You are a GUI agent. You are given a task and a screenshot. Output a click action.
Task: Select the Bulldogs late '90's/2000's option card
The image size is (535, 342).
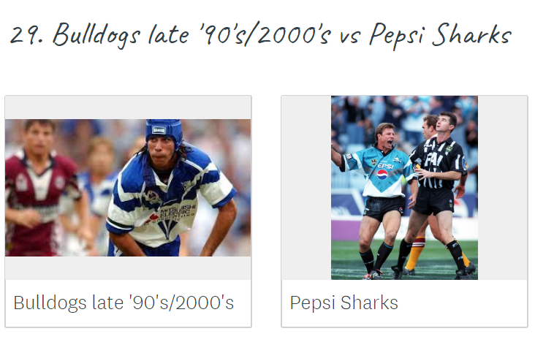(x=129, y=211)
